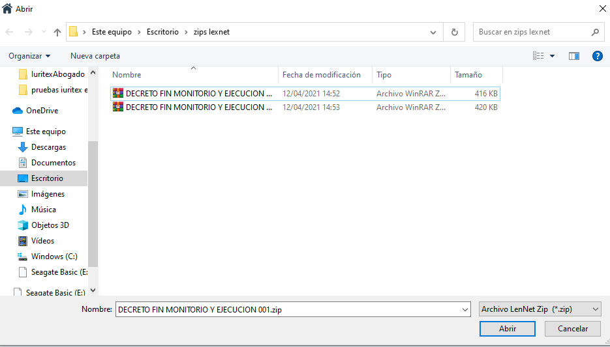
Task: Open Windows (C:) drive in sidebar
Action: pos(53,257)
